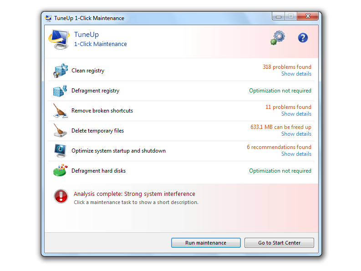Select the Defragment registry icon
Screen dimensions: 361x271
(x=60, y=91)
